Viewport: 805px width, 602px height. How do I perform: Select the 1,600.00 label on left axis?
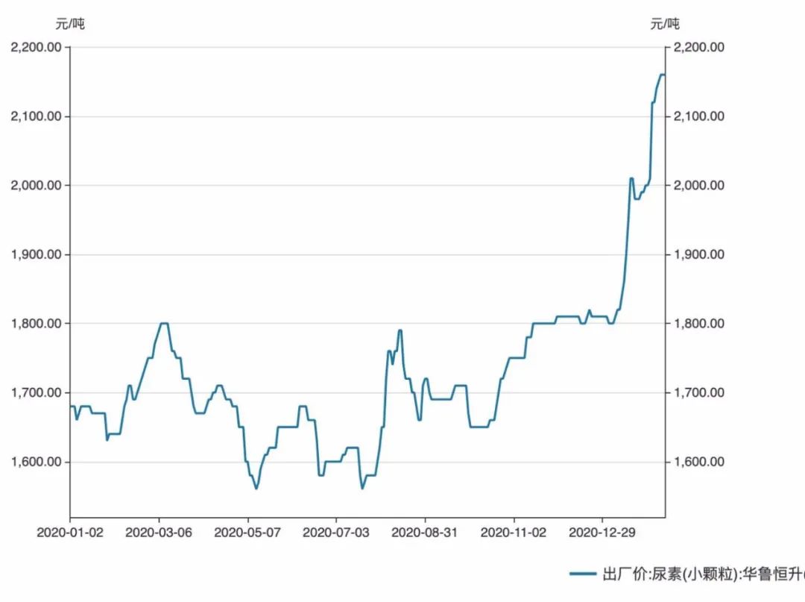(35, 462)
